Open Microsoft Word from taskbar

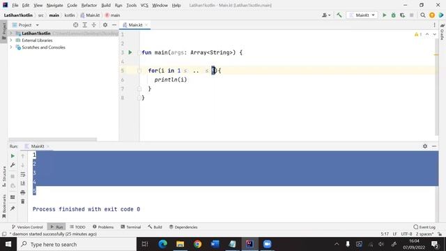tap(215, 244)
